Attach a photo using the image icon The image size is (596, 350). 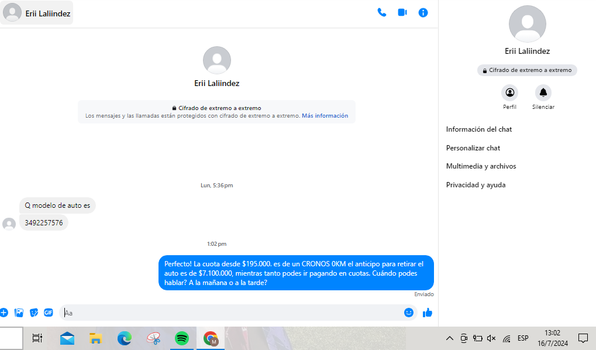[x=19, y=313]
